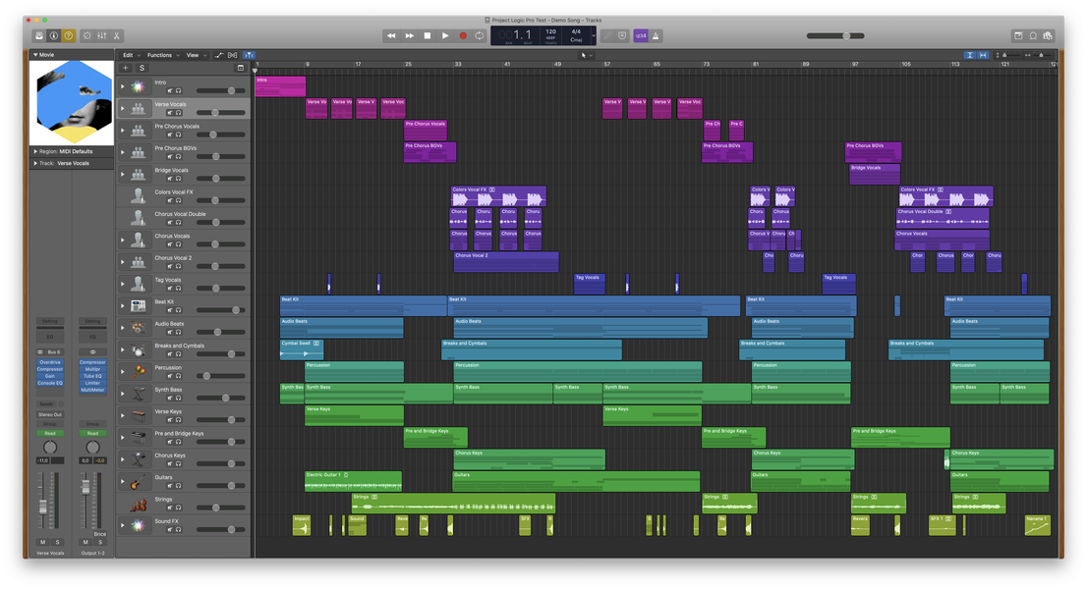This screenshot has height=589, width=1087.
Task: Click the Rewind transport button
Action: coord(391,35)
